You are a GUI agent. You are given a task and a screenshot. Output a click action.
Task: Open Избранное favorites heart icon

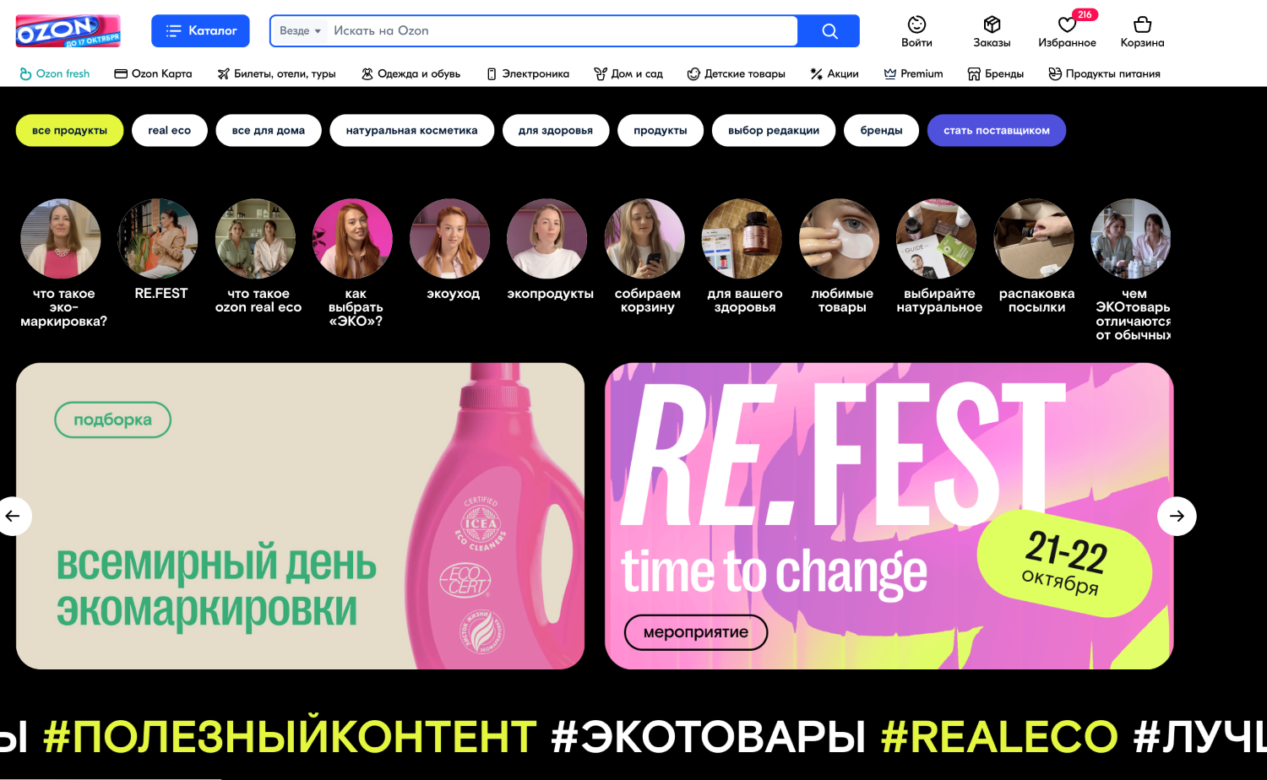click(1067, 31)
